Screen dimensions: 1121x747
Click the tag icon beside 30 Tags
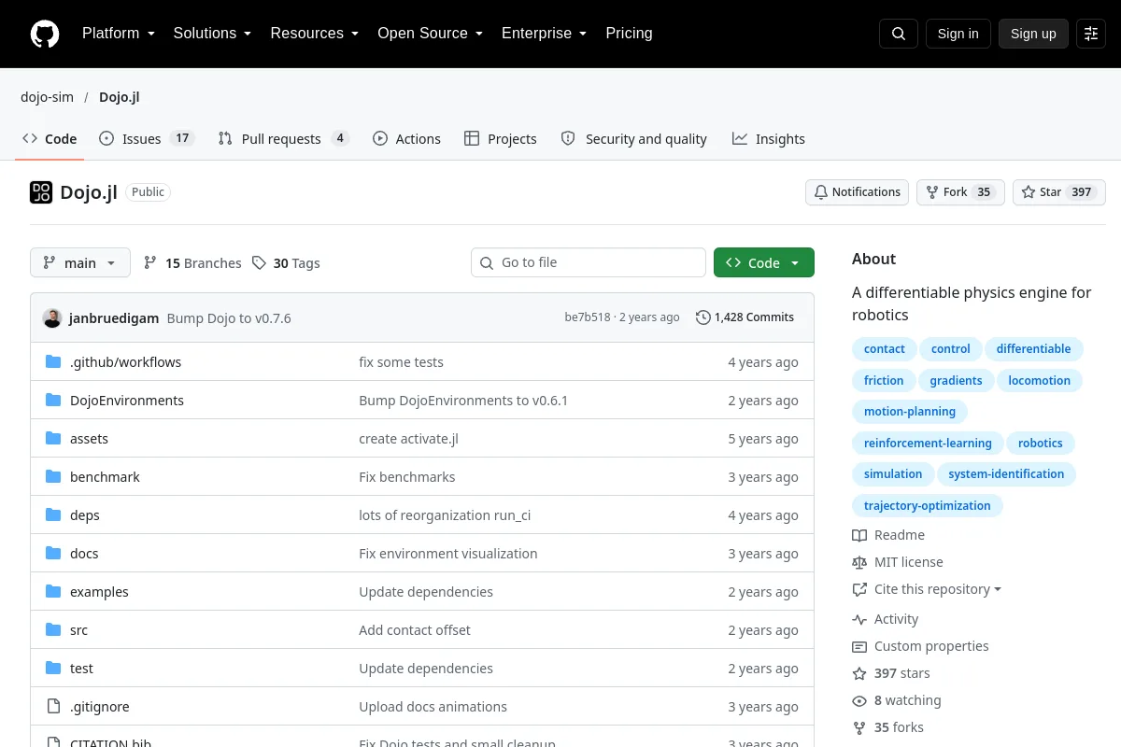point(259,263)
